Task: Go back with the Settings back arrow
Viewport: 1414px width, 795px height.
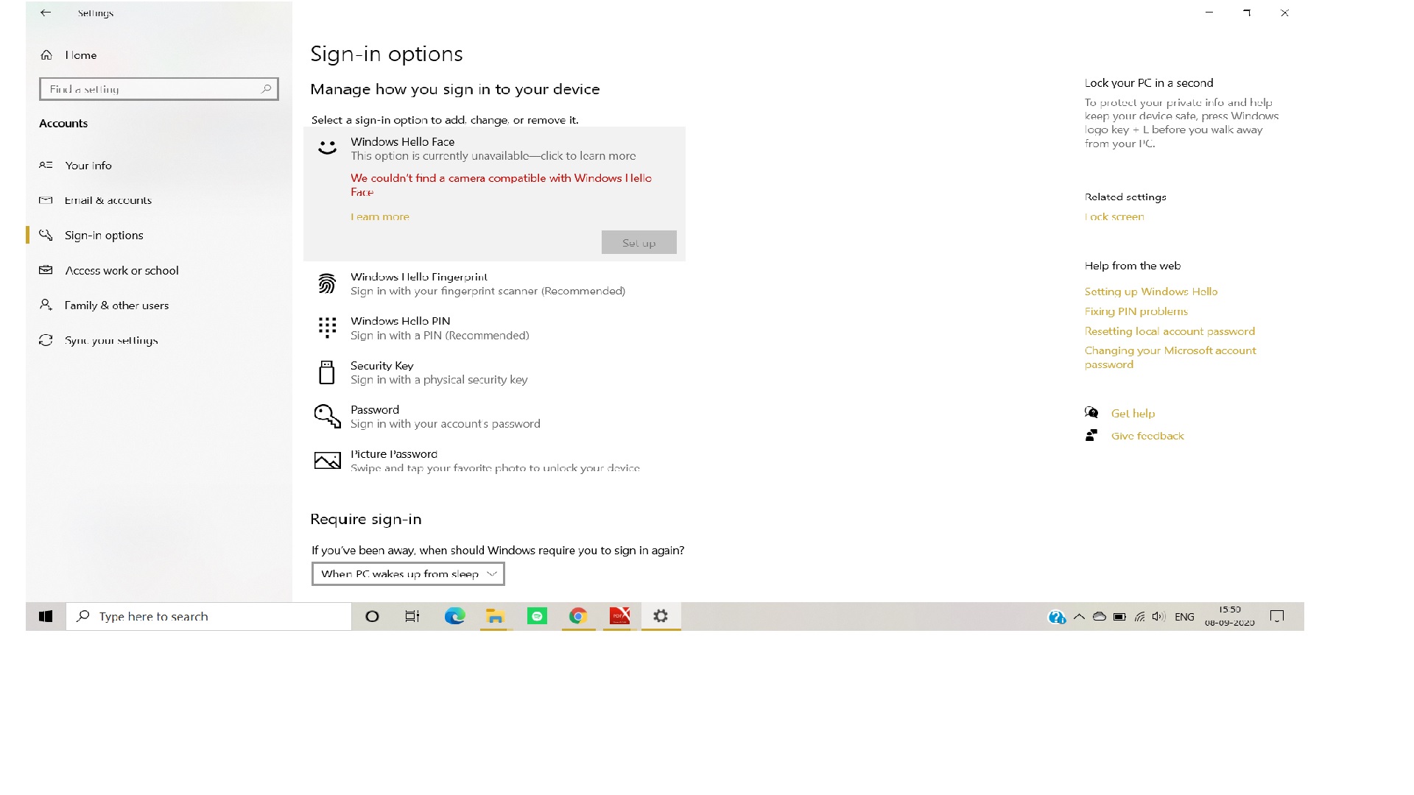Action: pyautogui.click(x=46, y=13)
